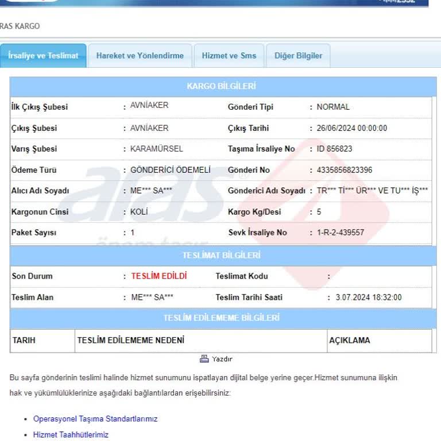441x441 pixels.
Task: Click the Son Durum label
Action: point(32,276)
